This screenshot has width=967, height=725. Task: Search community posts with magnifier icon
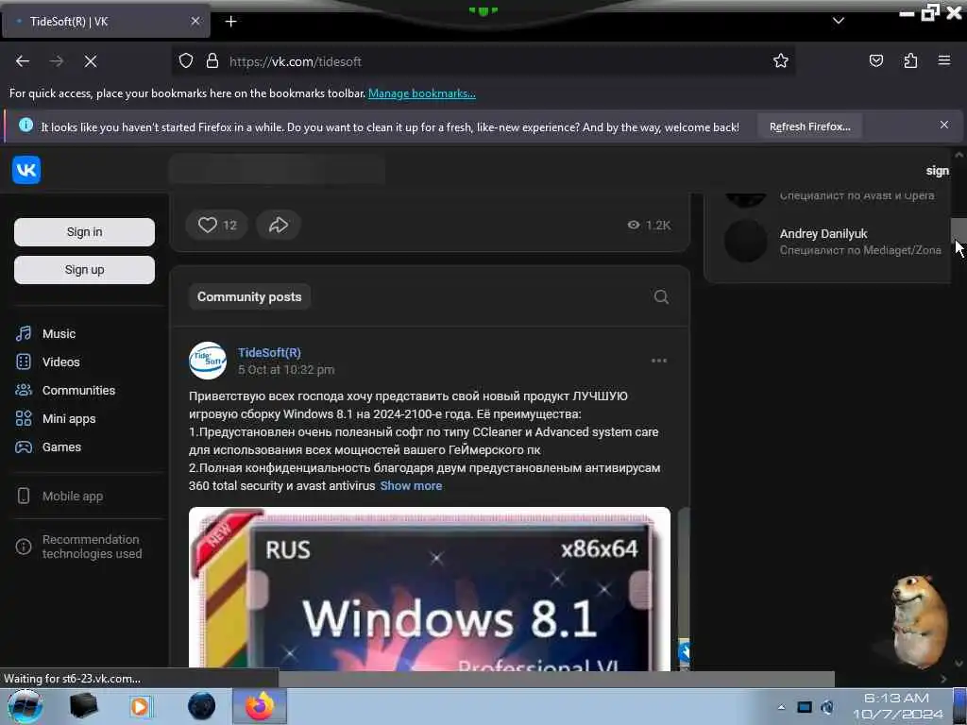point(661,297)
